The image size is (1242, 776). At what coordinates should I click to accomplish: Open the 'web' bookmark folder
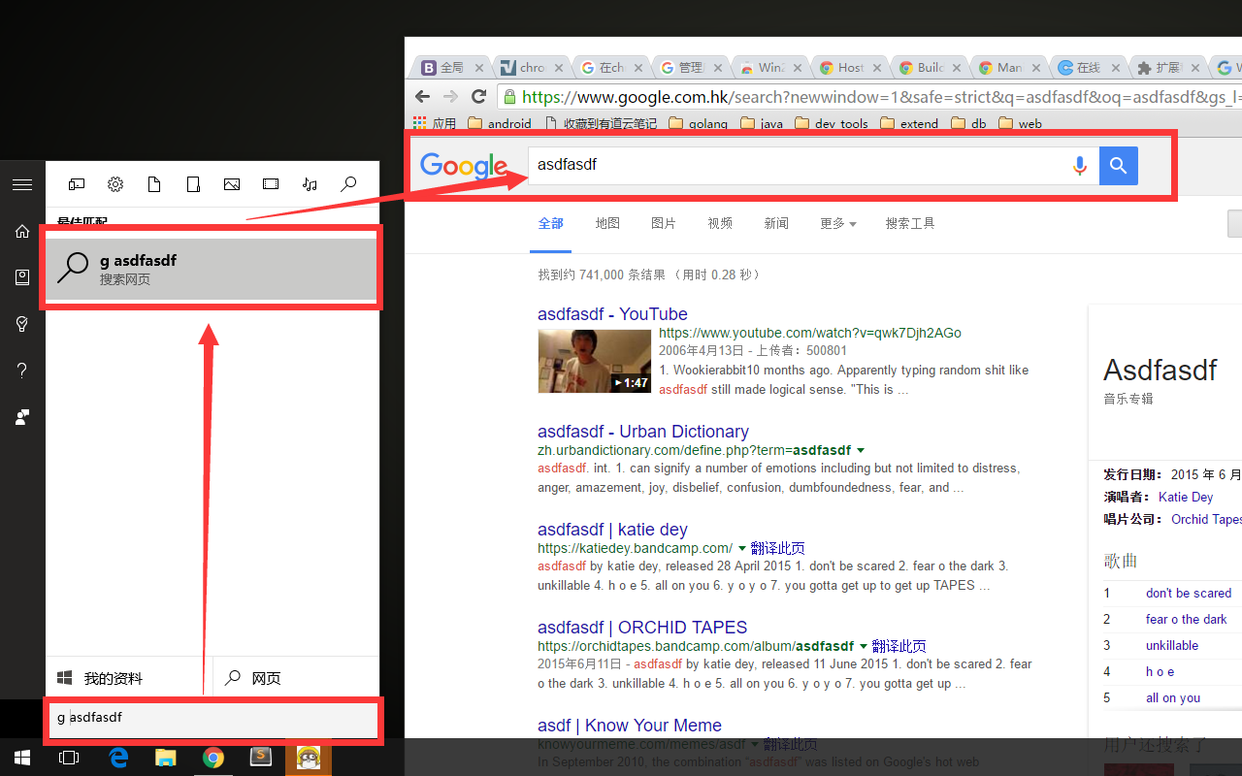coord(1020,123)
